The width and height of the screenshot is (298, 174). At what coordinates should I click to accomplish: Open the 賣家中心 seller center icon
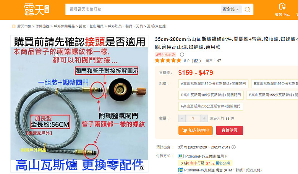[282, 9]
